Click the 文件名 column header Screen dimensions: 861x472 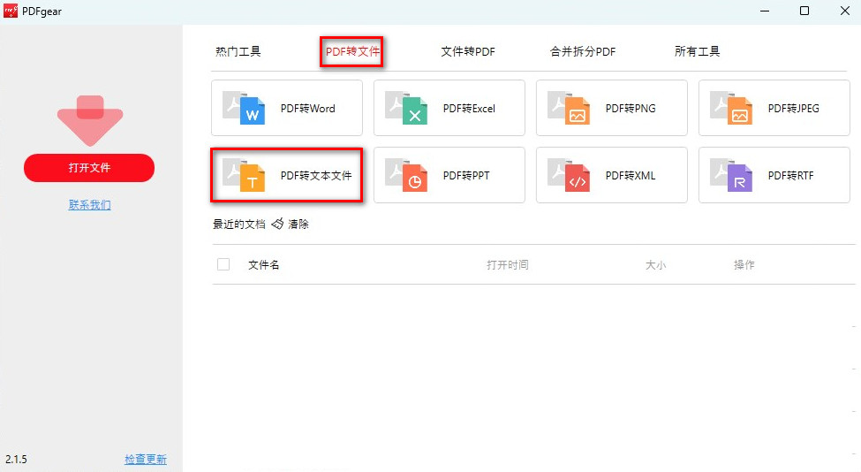tap(263, 265)
